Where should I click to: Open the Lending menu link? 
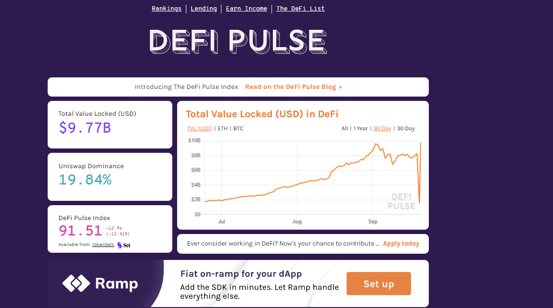[x=204, y=9]
